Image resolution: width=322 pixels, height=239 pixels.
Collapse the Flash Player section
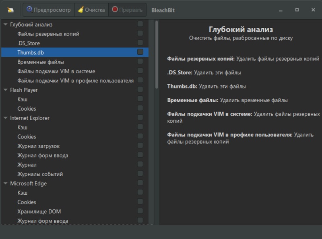click(x=5, y=90)
